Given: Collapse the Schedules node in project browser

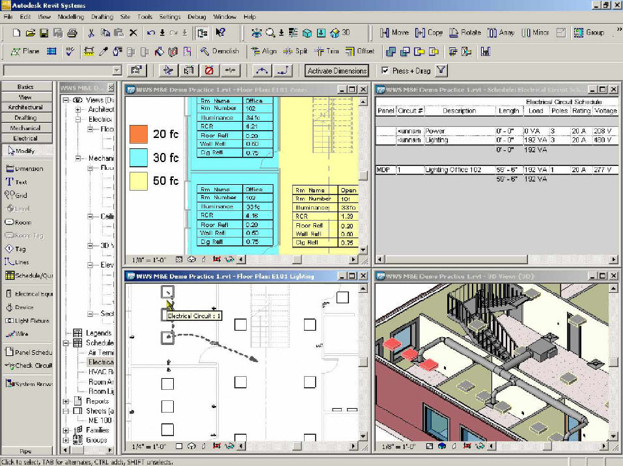Looking at the screenshot, I should pyautogui.click(x=66, y=343).
